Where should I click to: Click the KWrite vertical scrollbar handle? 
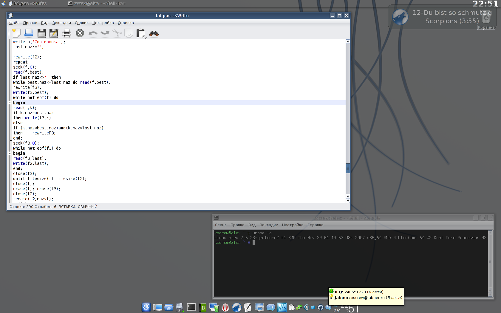pyautogui.click(x=348, y=168)
